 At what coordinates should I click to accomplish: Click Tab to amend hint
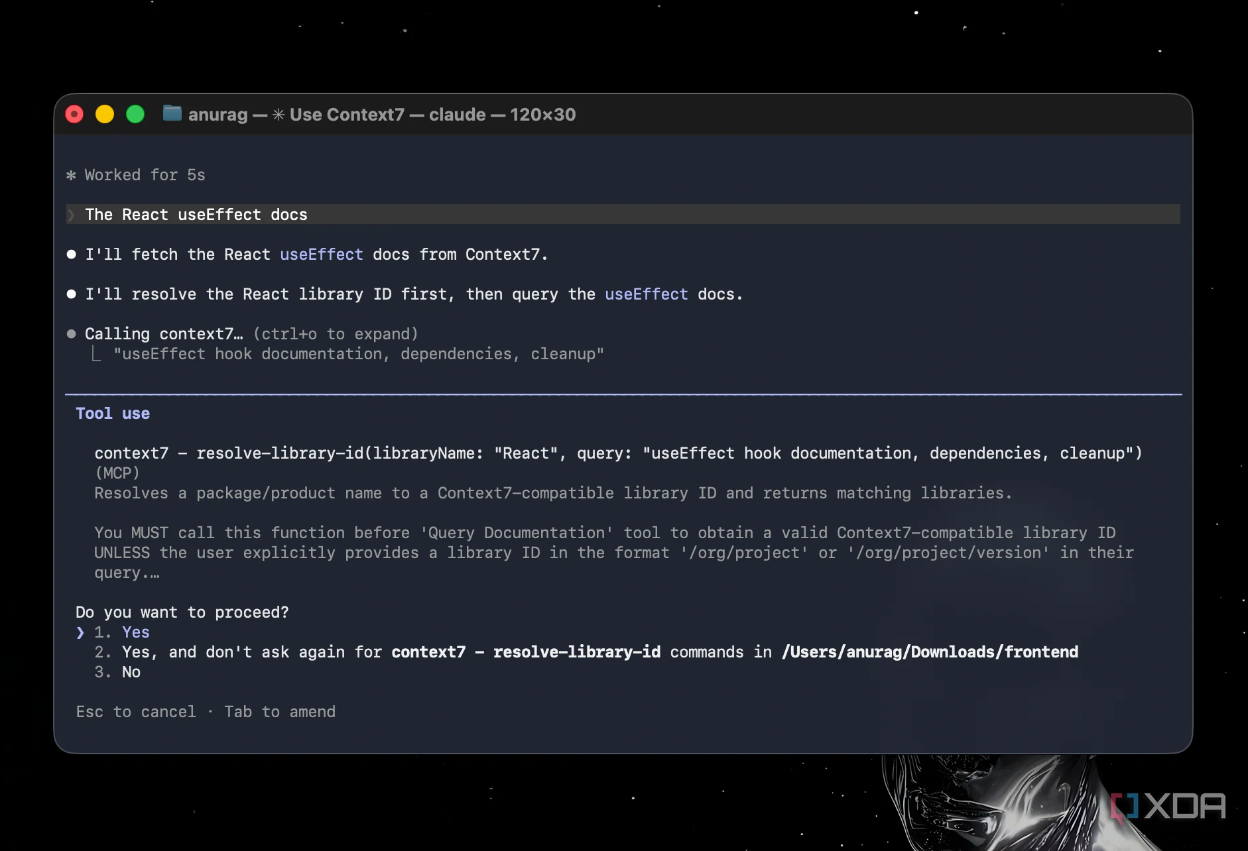(280, 712)
